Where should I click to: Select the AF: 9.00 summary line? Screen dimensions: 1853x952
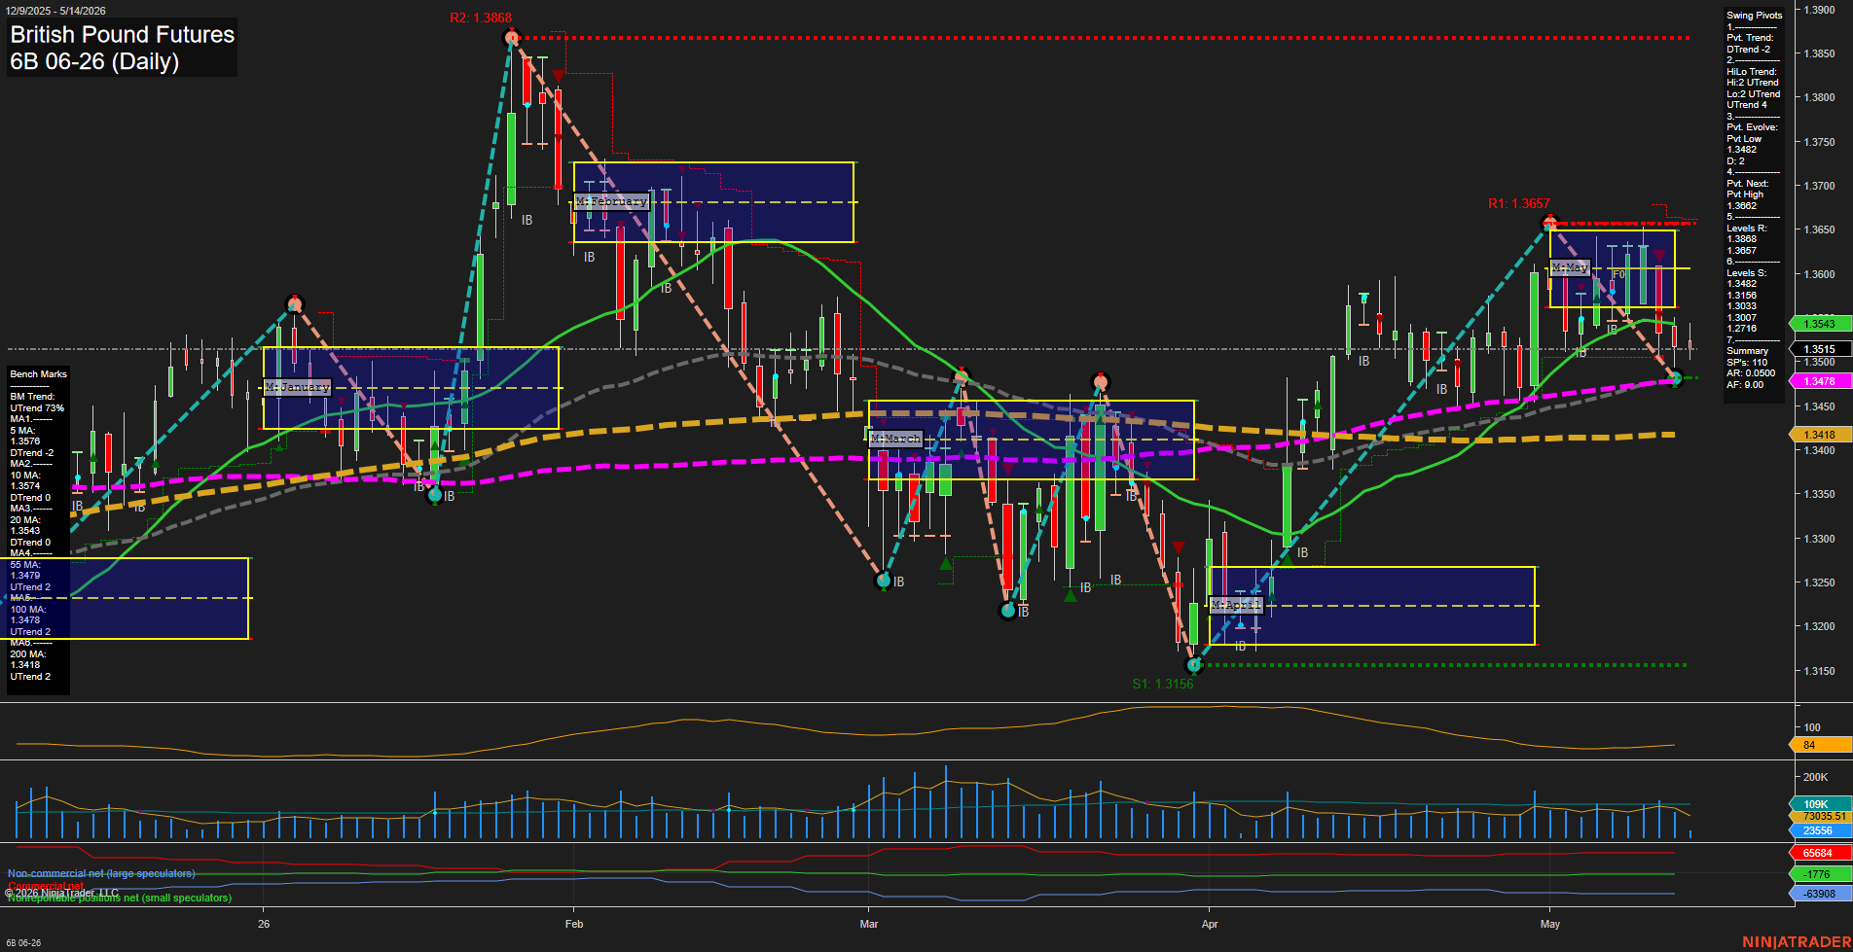(x=1745, y=385)
